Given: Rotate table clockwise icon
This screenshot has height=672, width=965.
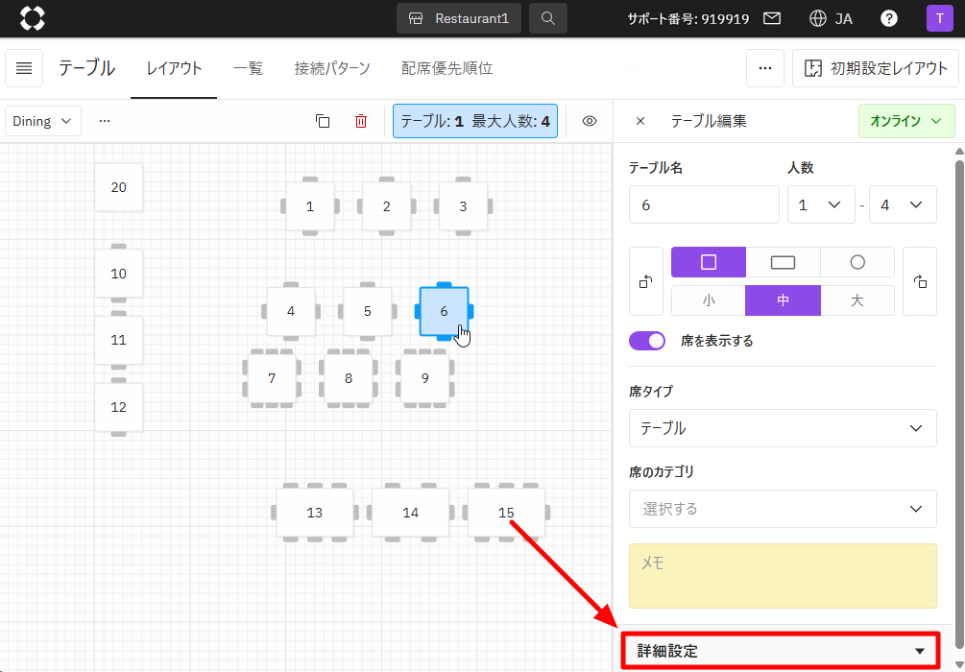Looking at the screenshot, I should click(x=920, y=281).
